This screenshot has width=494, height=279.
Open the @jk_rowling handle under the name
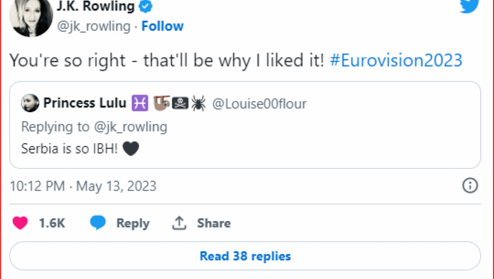tap(93, 26)
